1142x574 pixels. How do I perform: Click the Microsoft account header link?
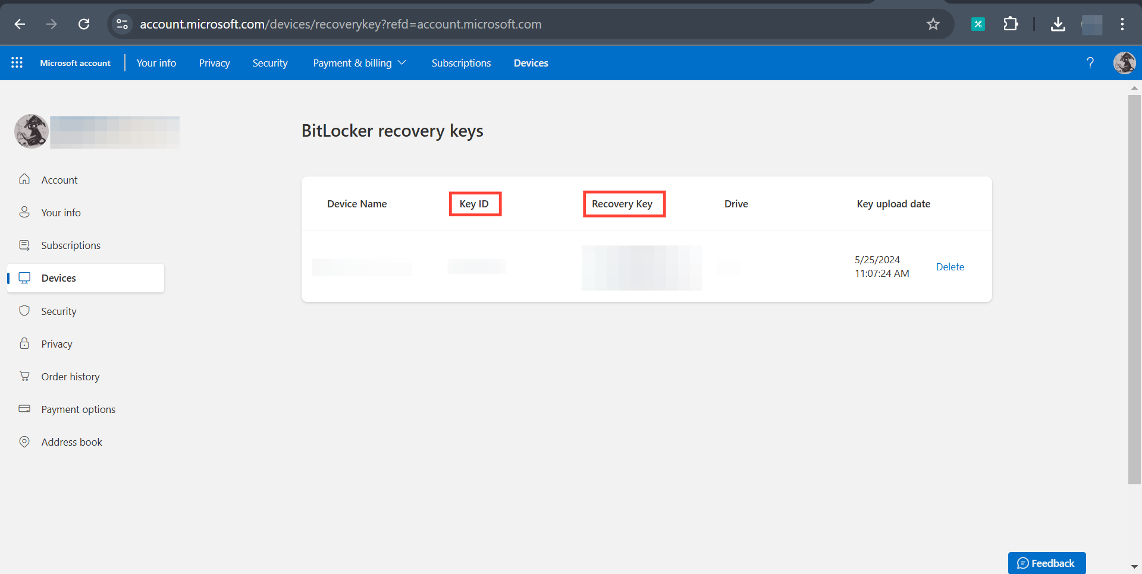(x=75, y=62)
